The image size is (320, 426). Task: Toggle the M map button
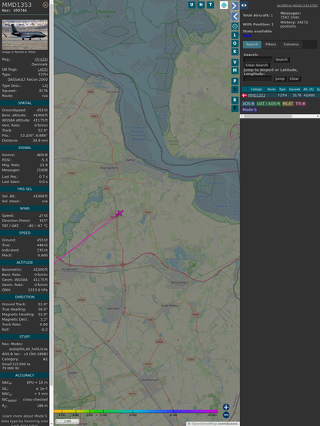tap(235, 71)
